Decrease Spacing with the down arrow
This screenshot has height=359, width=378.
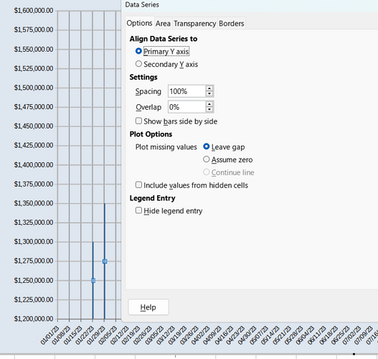click(209, 94)
